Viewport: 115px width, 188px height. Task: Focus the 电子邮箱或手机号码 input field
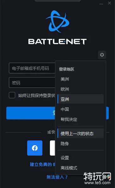point(32,68)
